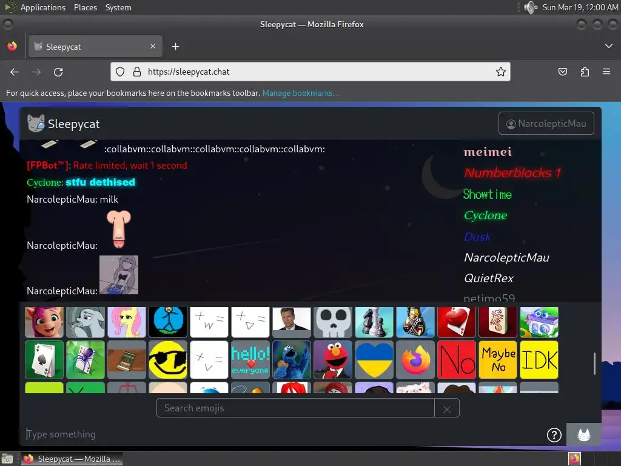The height and width of the screenshot is (466, 621).
Task: Open the Places menu
Action: [x=86, y=7]
